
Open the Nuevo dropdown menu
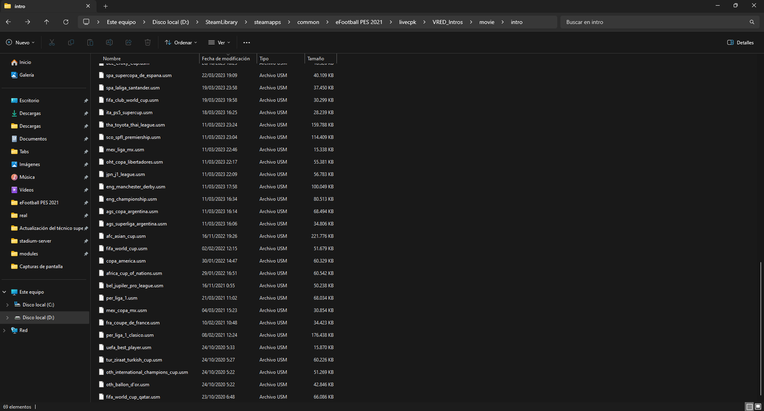pyautogui.click(x=20, y=42)
